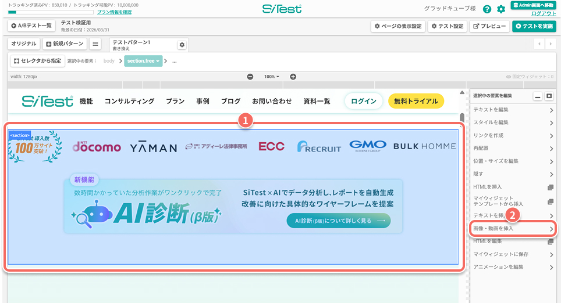
Task: Expand 再配置 chevron
Action: pyautogui.click(x=551, y=149)
